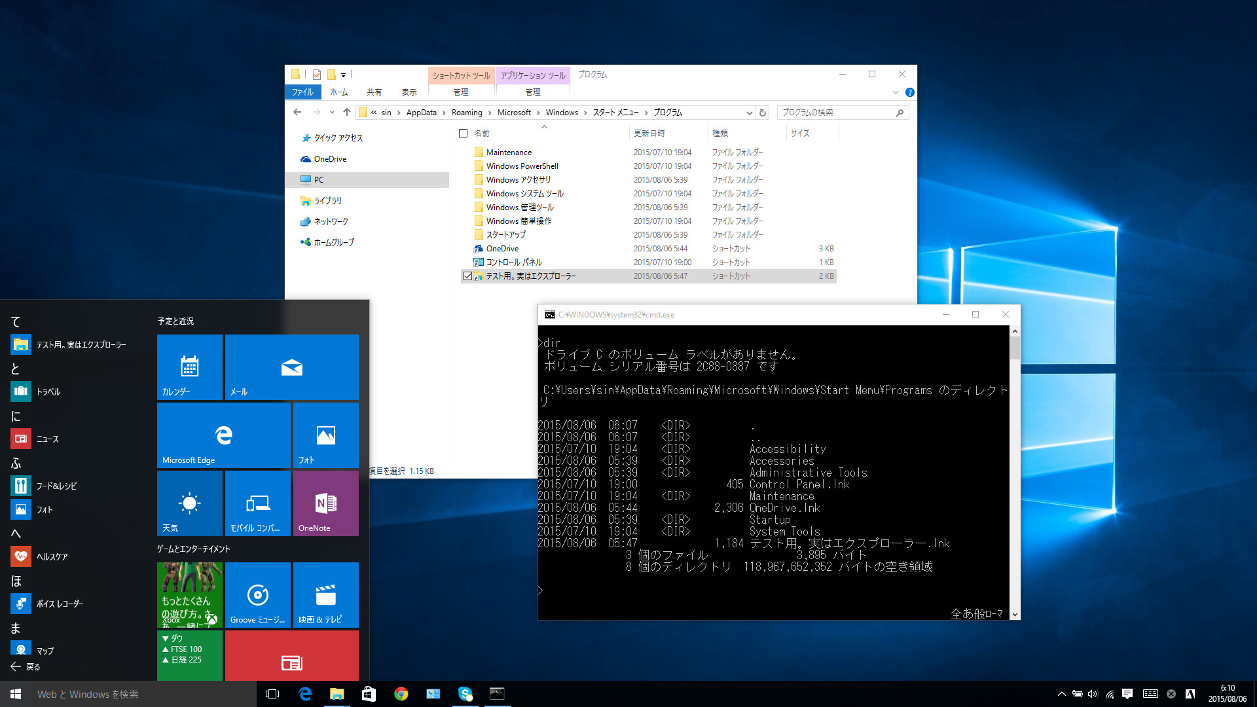
Task: Sort files by 種類 column header
Action: click(747, 133)
